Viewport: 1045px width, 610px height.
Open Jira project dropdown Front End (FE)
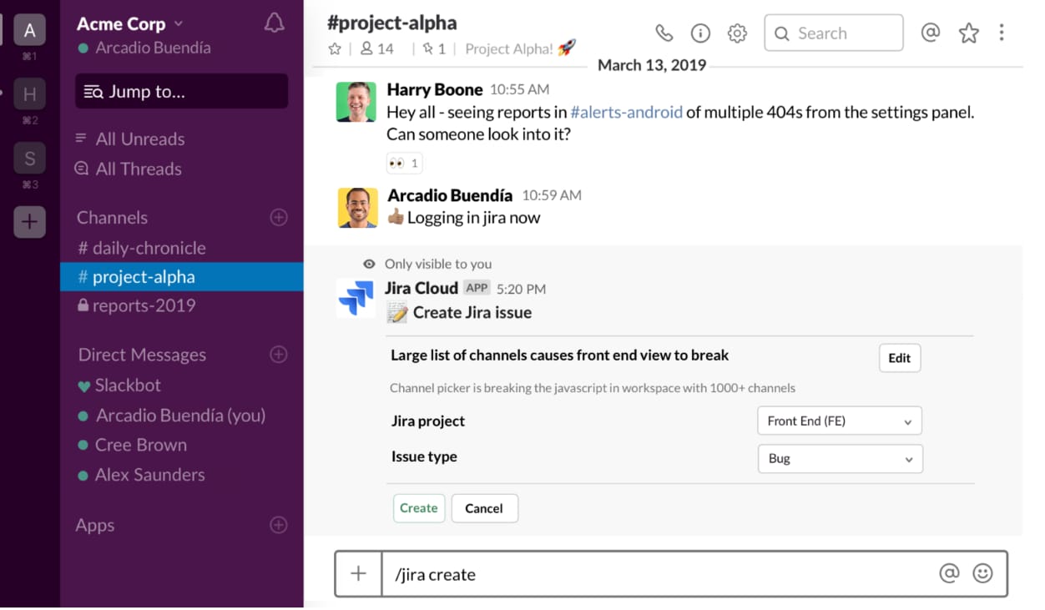coord(839,421)
